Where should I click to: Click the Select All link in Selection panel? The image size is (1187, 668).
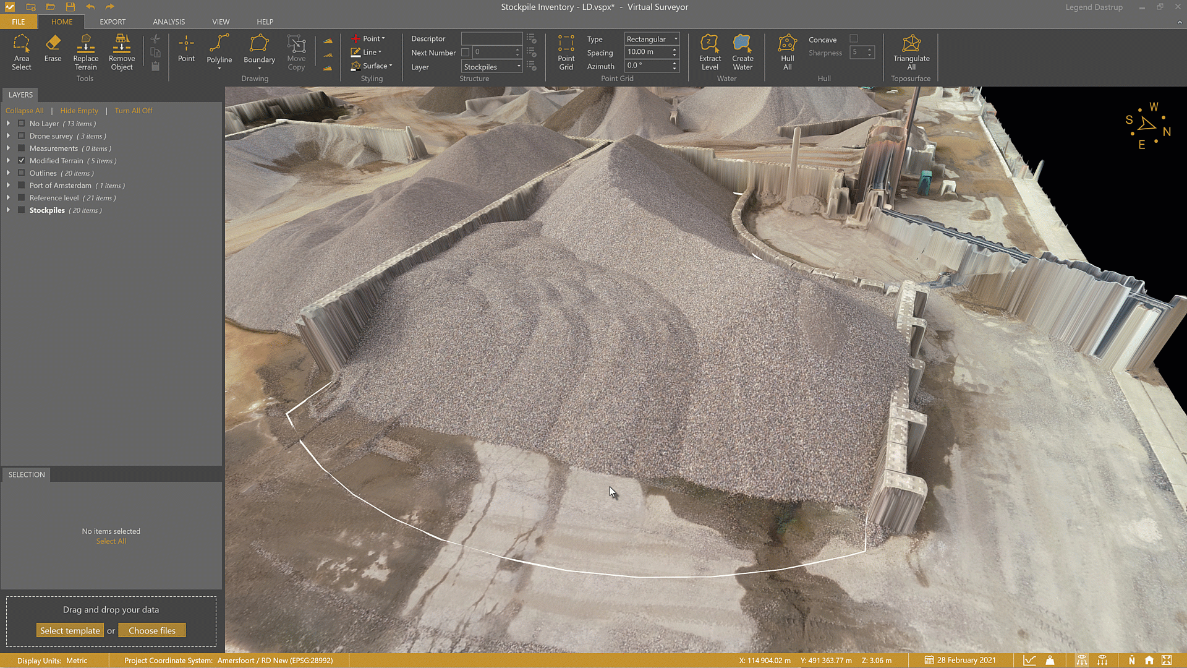click(111, 541)
